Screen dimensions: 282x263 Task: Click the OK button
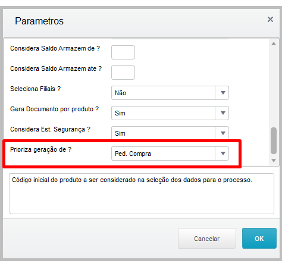coord(259,238)
